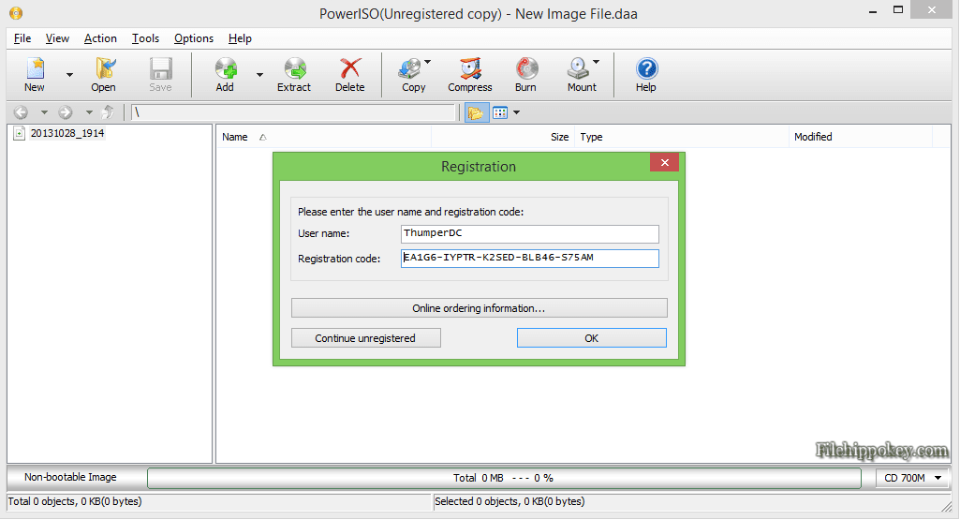
Task: Sort by the Type column header
Action: coord(682,137)
